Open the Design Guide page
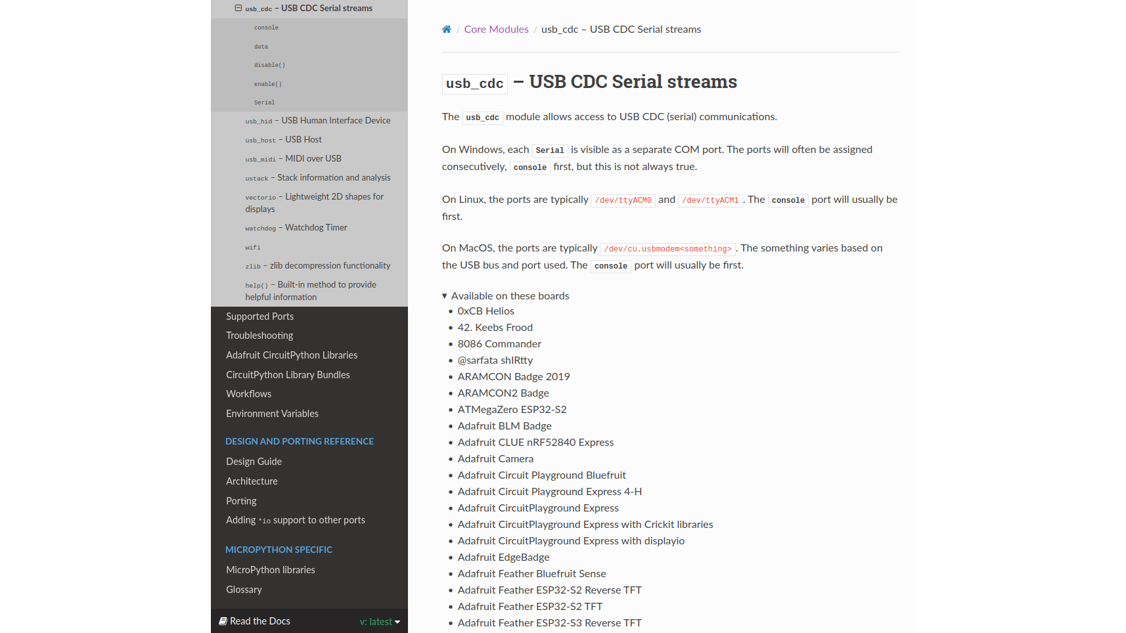The image size is (1126, 633). coord(254,462)
